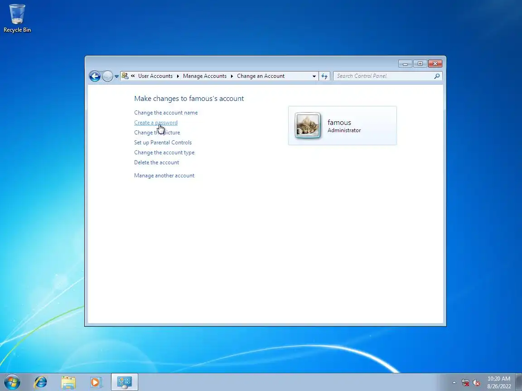Click the taskbar clock and date
522x391 pixels.
click(x=499, y=382)
